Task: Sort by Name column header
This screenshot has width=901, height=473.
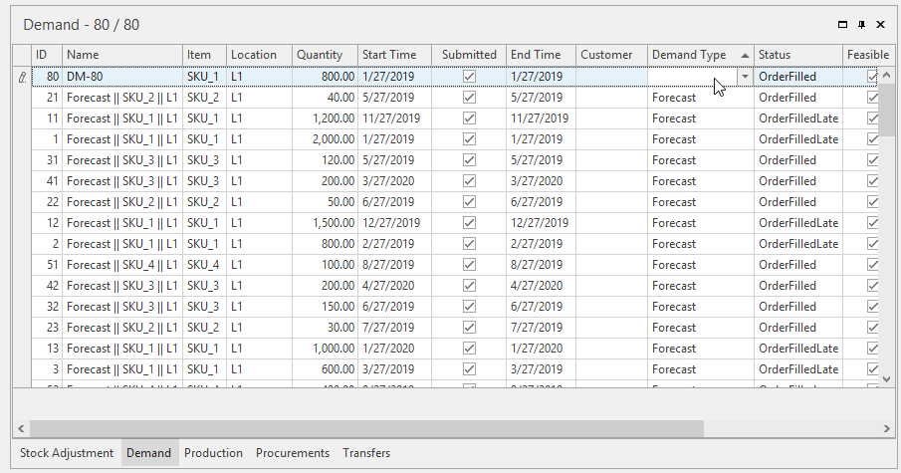Action: [x=122, y=55]
